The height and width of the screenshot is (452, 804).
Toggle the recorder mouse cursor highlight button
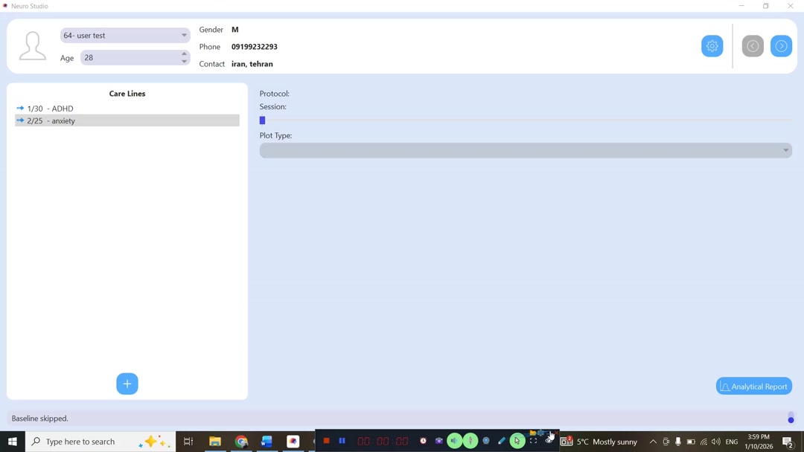[x=517, y=441]
